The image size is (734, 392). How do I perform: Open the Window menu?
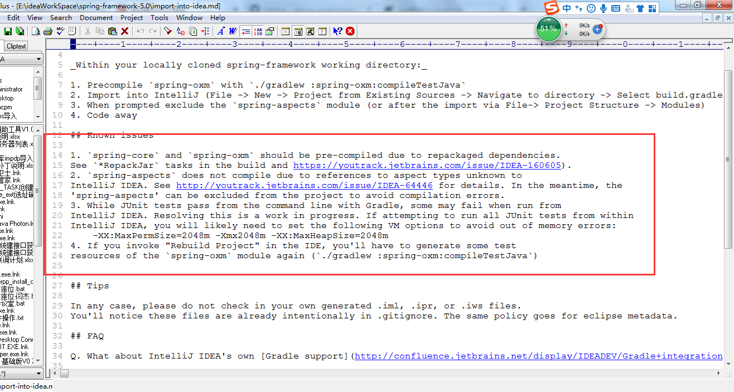[189, 17]
